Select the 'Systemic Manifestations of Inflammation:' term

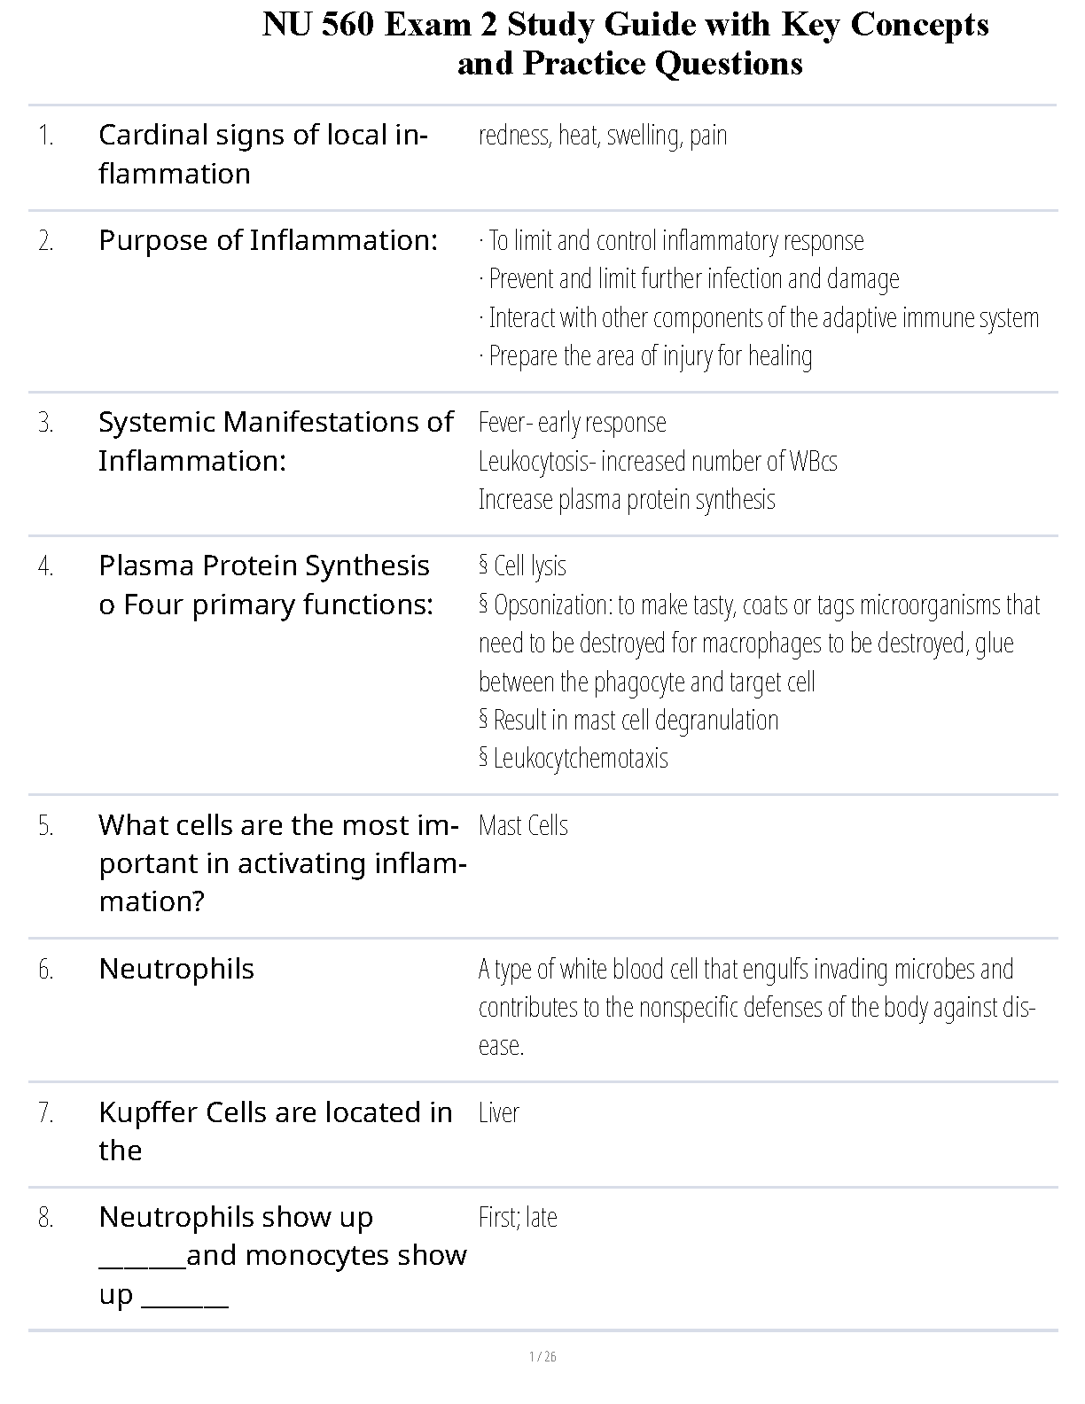tap(276, 441)
